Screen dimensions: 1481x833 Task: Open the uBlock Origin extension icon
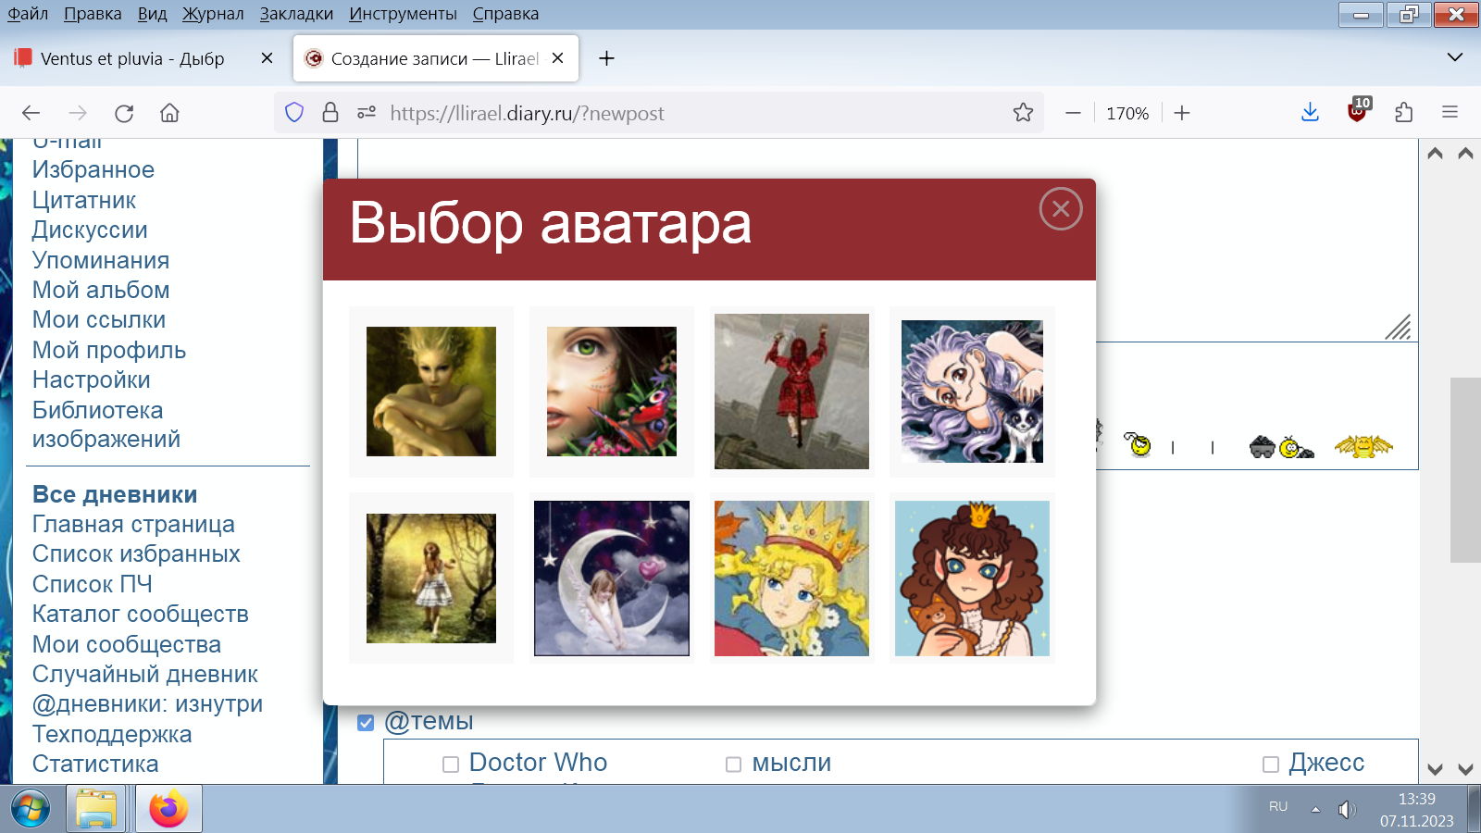point(1358,111)
